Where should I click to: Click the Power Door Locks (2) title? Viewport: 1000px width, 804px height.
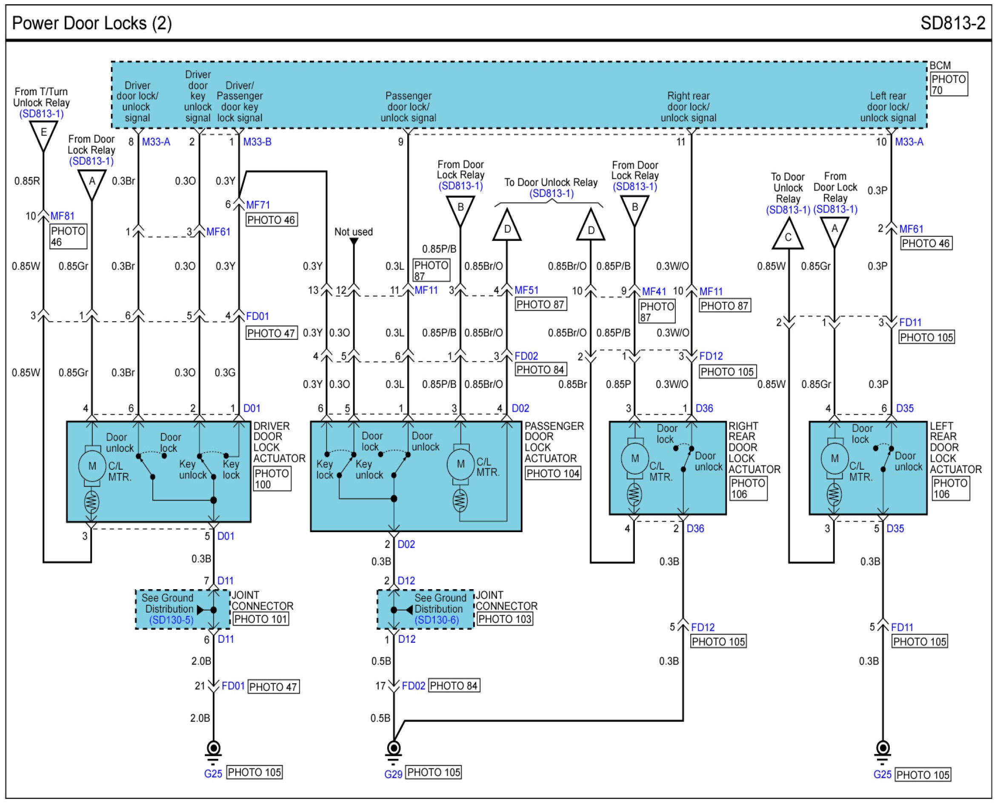point(92,23)
